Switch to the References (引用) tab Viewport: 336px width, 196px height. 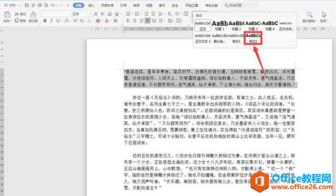coord(123,5)
